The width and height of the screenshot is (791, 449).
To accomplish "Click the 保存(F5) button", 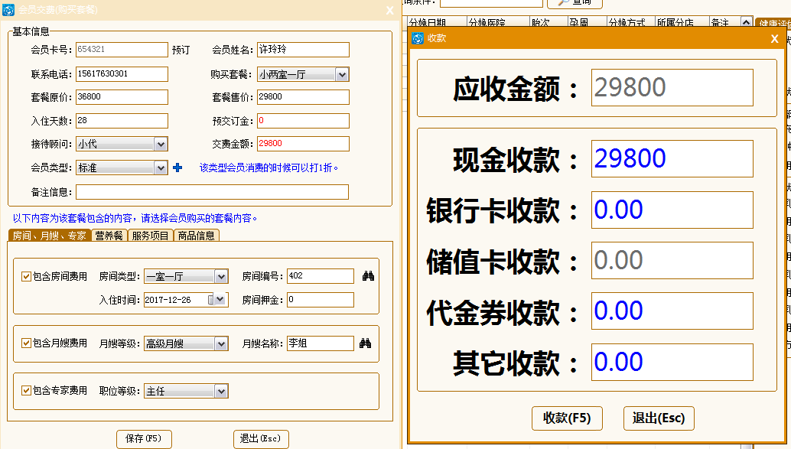I will (144, 438).
